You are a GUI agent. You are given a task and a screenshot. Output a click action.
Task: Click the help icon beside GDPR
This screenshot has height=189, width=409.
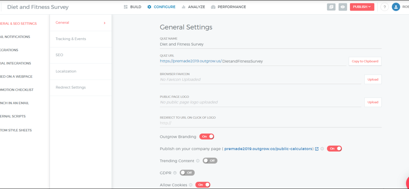[175, 173]
